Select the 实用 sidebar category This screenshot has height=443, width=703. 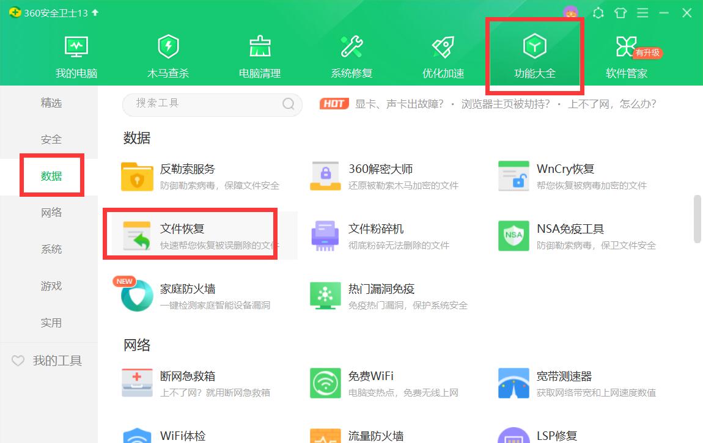pyautogui.click(x=51, y=323)
